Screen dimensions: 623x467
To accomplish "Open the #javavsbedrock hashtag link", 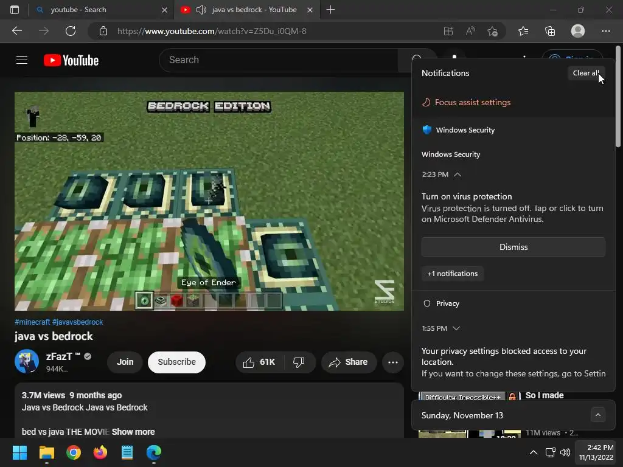I will pos(77,322).
